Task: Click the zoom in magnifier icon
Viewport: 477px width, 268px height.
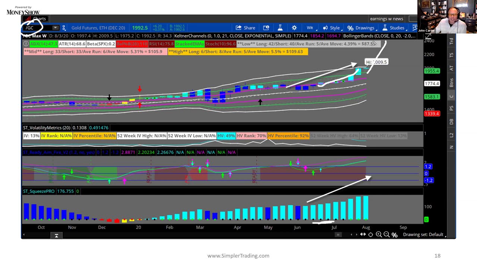Action: click(x=379, y=234)
